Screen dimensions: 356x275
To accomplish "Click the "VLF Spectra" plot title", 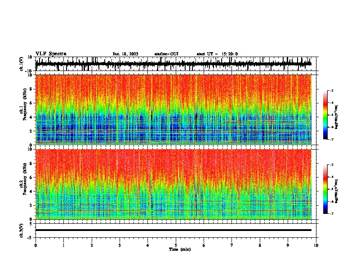I will (51, 53).
